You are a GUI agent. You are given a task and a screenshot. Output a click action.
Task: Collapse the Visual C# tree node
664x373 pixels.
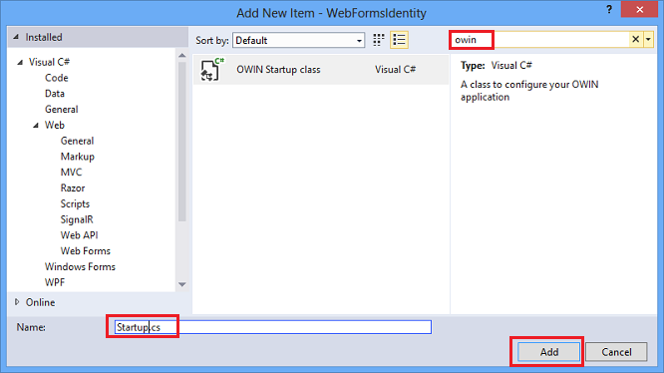20,62
